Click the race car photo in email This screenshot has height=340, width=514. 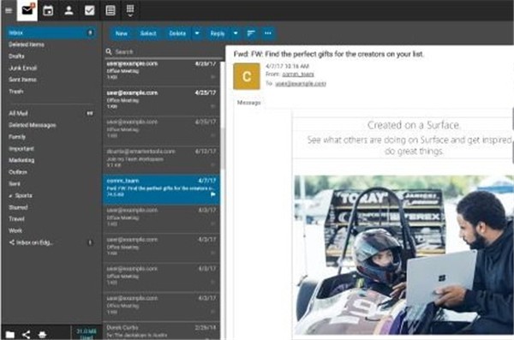pos(403,255)
